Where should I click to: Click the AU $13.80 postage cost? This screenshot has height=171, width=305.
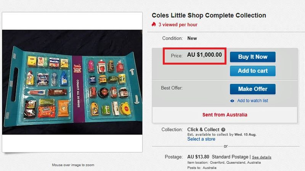tap(198, 157)
